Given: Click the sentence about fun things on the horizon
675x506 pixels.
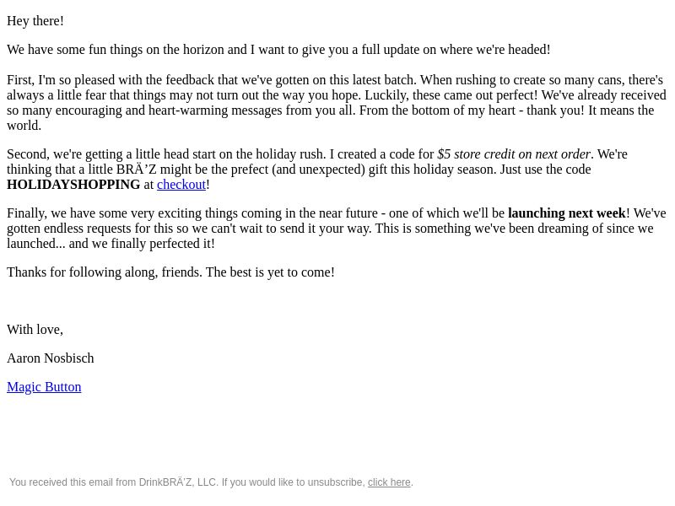Looking at the screenshot, I should click(278, 50).
